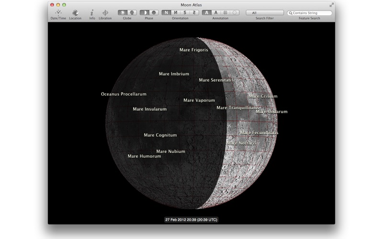Select the Mare Cognitum label
383x239 pixels.
point(160,135)
